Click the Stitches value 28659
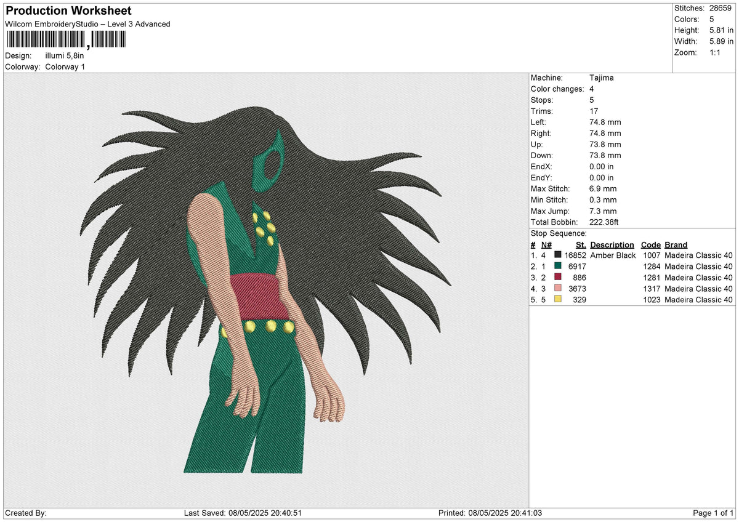The height and width of the screenshot is (522, 739). click(721, 8)
